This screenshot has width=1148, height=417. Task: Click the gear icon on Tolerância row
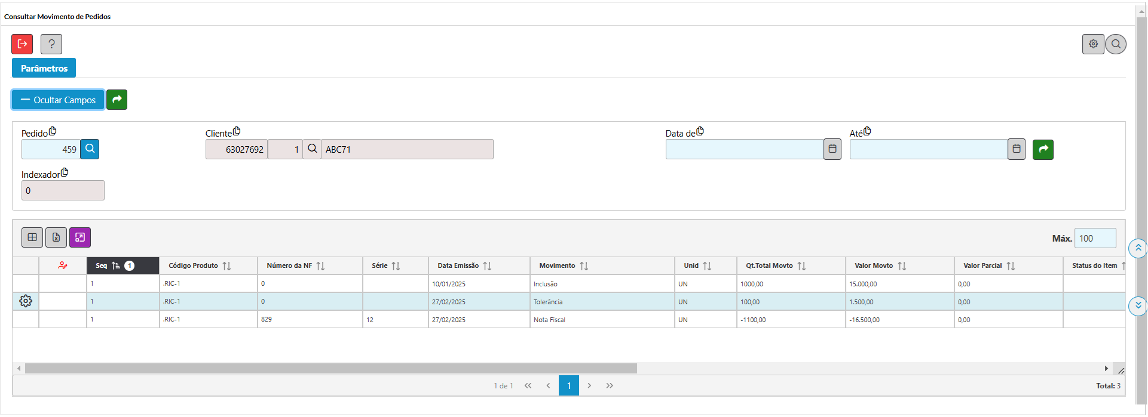point(26,301)
